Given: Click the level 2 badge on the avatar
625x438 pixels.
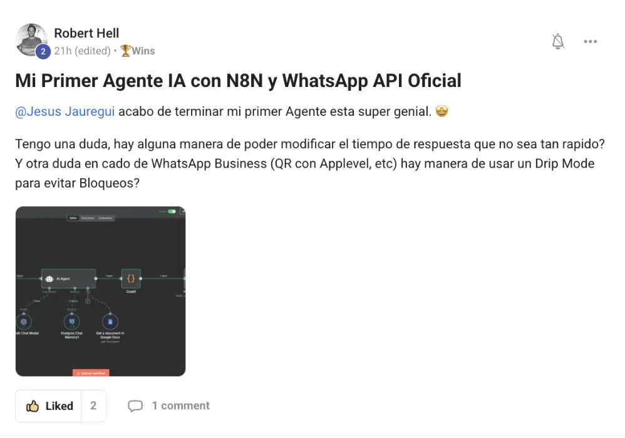Looking at the screenshot, I should click(43, 51).
